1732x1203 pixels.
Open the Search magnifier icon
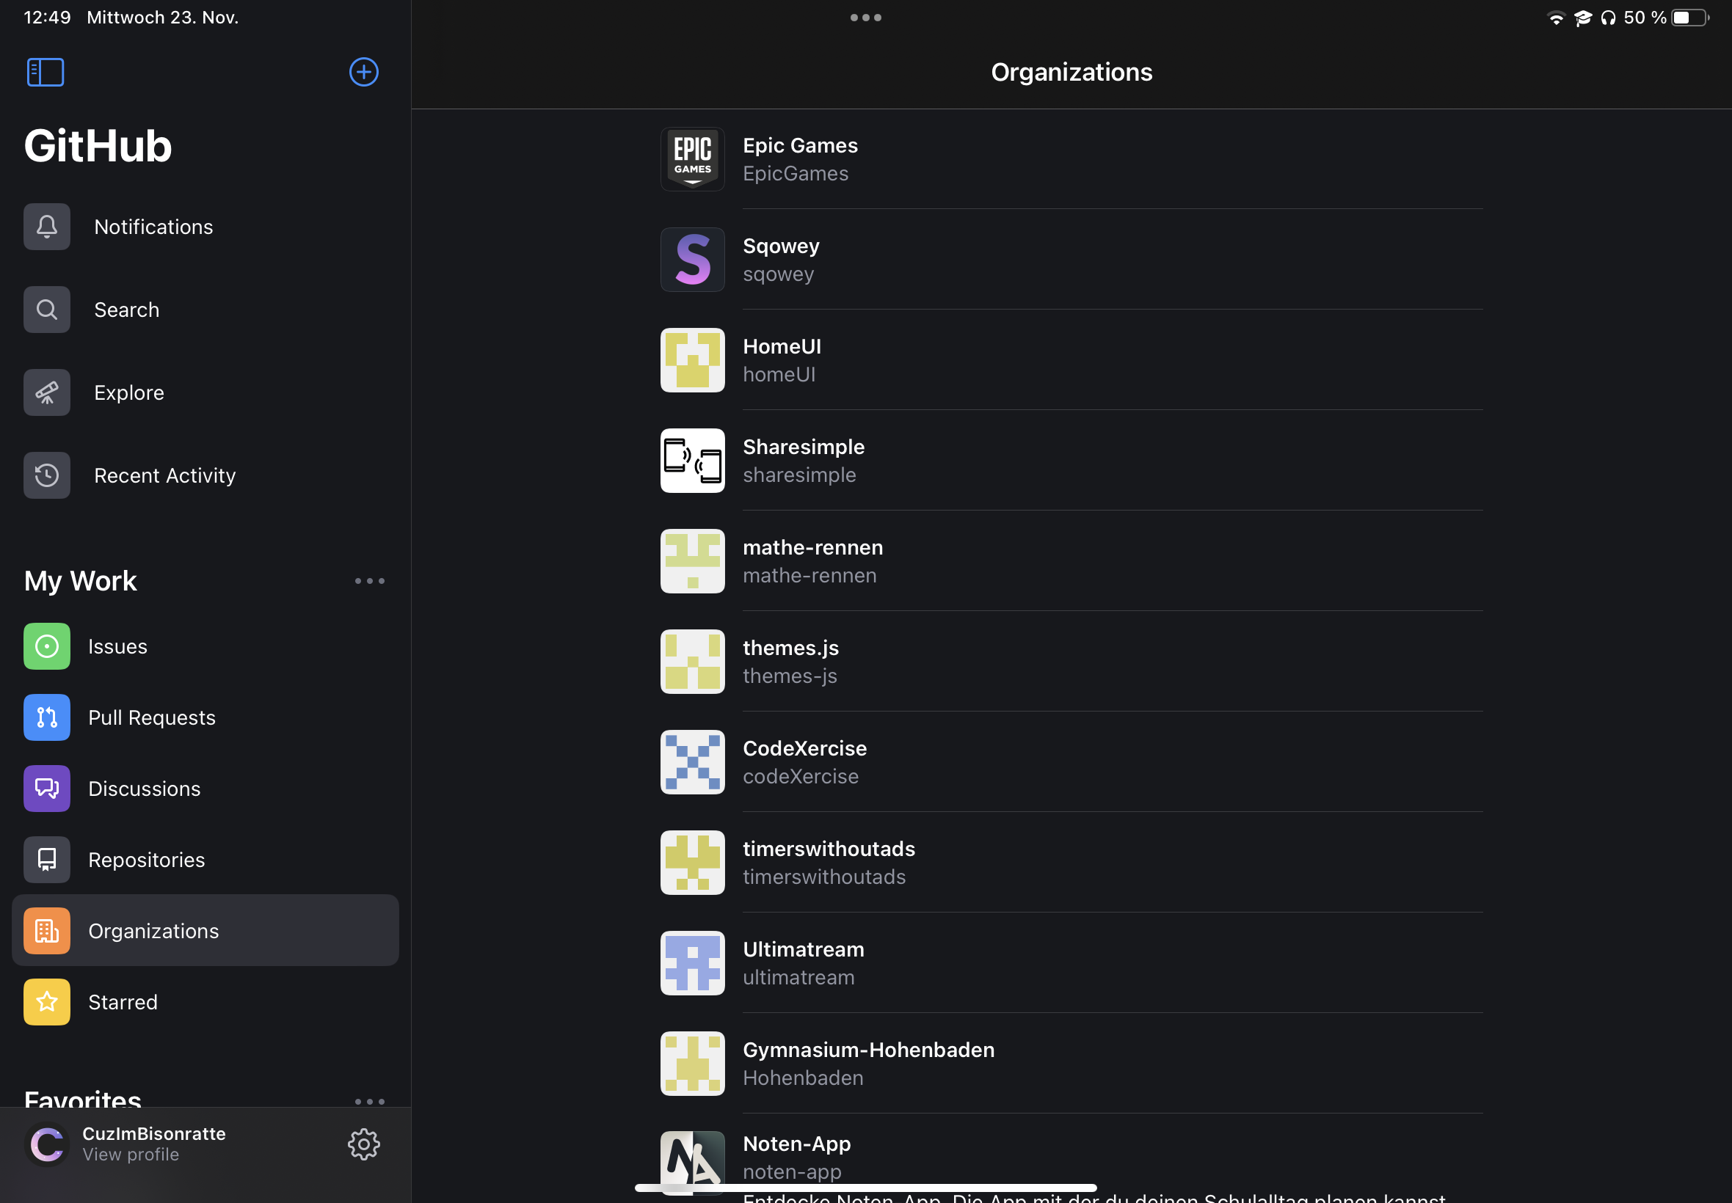pos(47,310)
